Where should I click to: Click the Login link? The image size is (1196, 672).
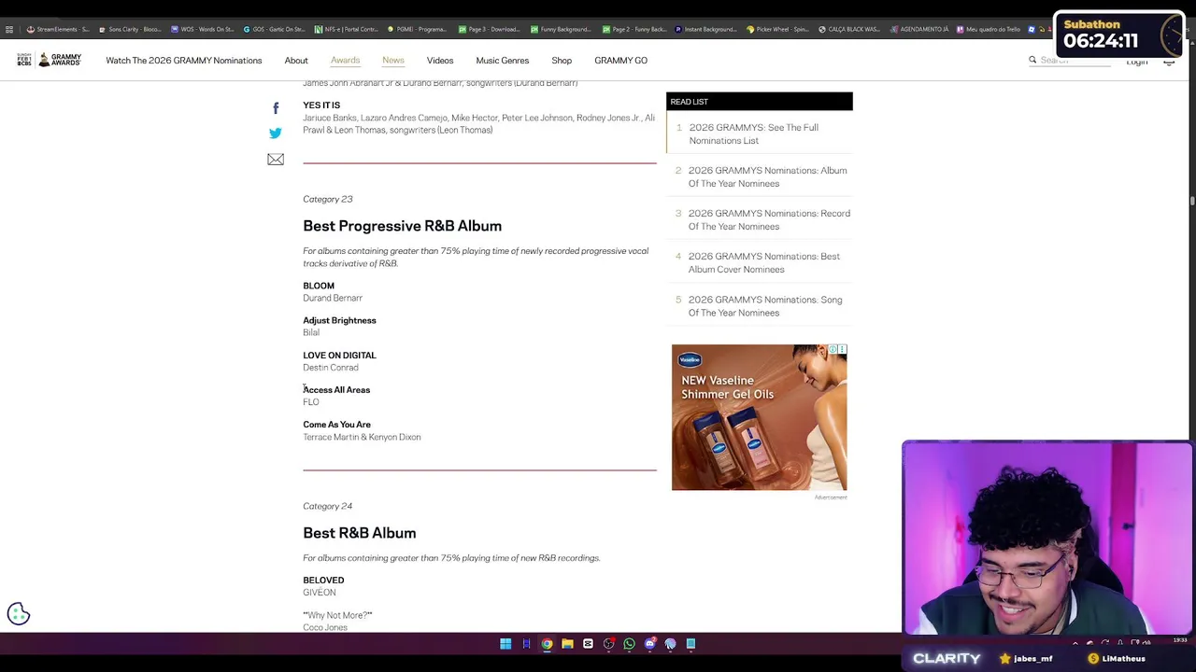pos(1136,62)
